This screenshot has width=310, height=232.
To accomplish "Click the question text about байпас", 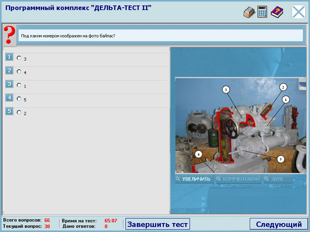I will pyautogui.click(x=68, y=36).
